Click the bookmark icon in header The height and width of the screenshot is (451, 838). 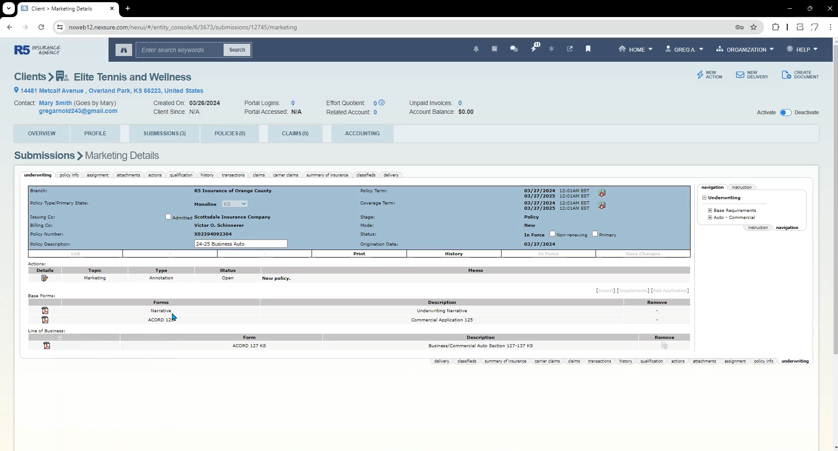(x=588, y=49)
